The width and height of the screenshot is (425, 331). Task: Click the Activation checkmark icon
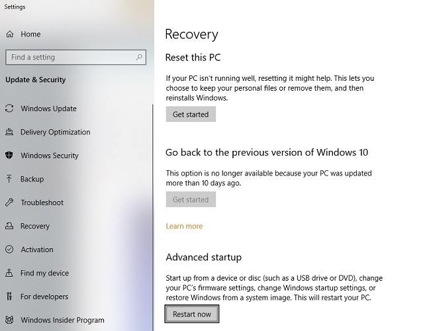(x=9, y=250)
